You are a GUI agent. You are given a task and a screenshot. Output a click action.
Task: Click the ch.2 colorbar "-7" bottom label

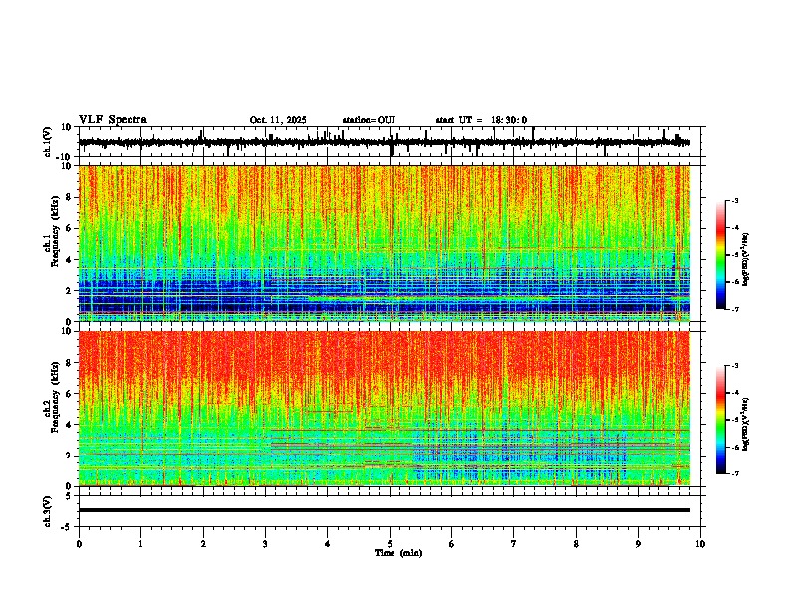[734, 474]
